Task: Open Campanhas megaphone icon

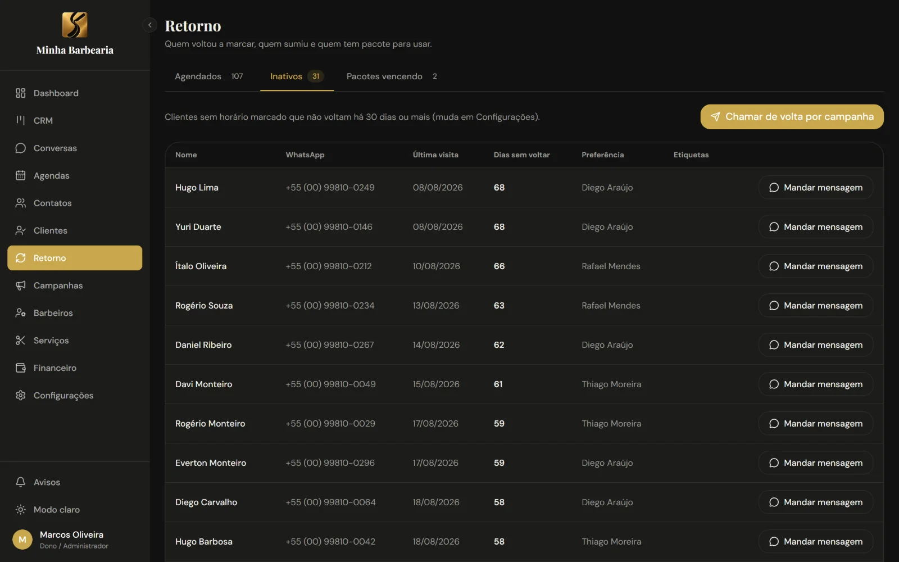Action: (x=21, y=285)
